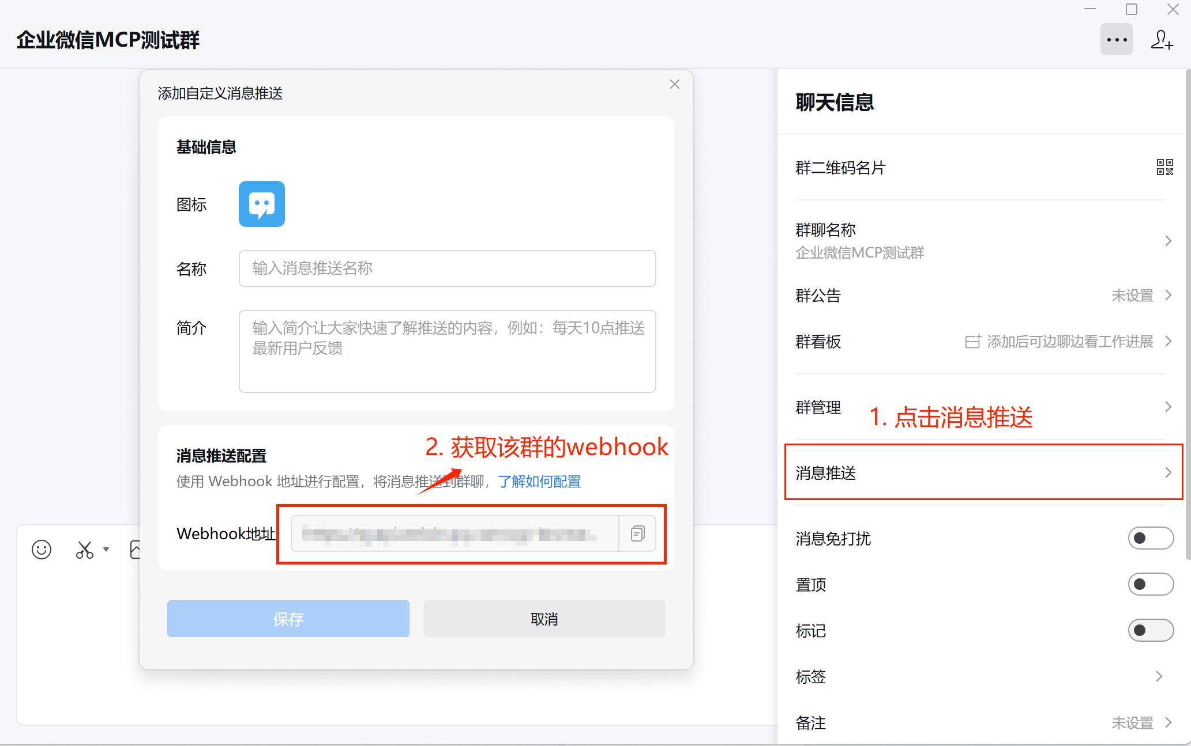The image size is (1191, 746).
Task: Turn on the 标记 switch
Action: [x=1150, y=630]
